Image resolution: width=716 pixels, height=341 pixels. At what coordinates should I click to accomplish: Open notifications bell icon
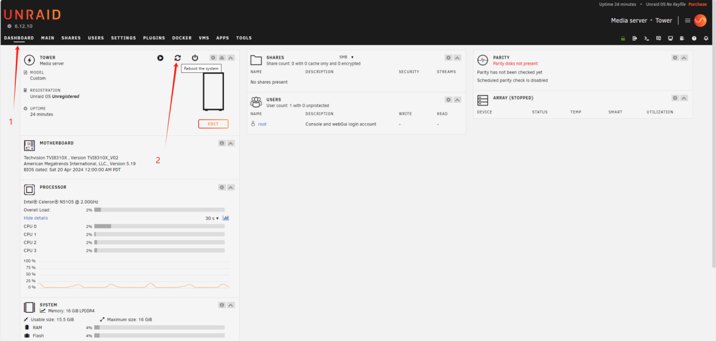[706, 38]
